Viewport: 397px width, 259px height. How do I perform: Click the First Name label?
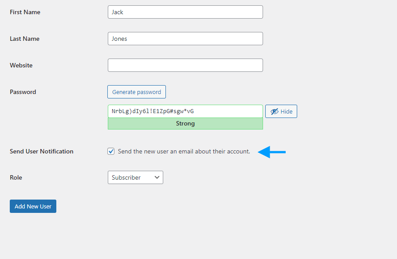[25, 12]
